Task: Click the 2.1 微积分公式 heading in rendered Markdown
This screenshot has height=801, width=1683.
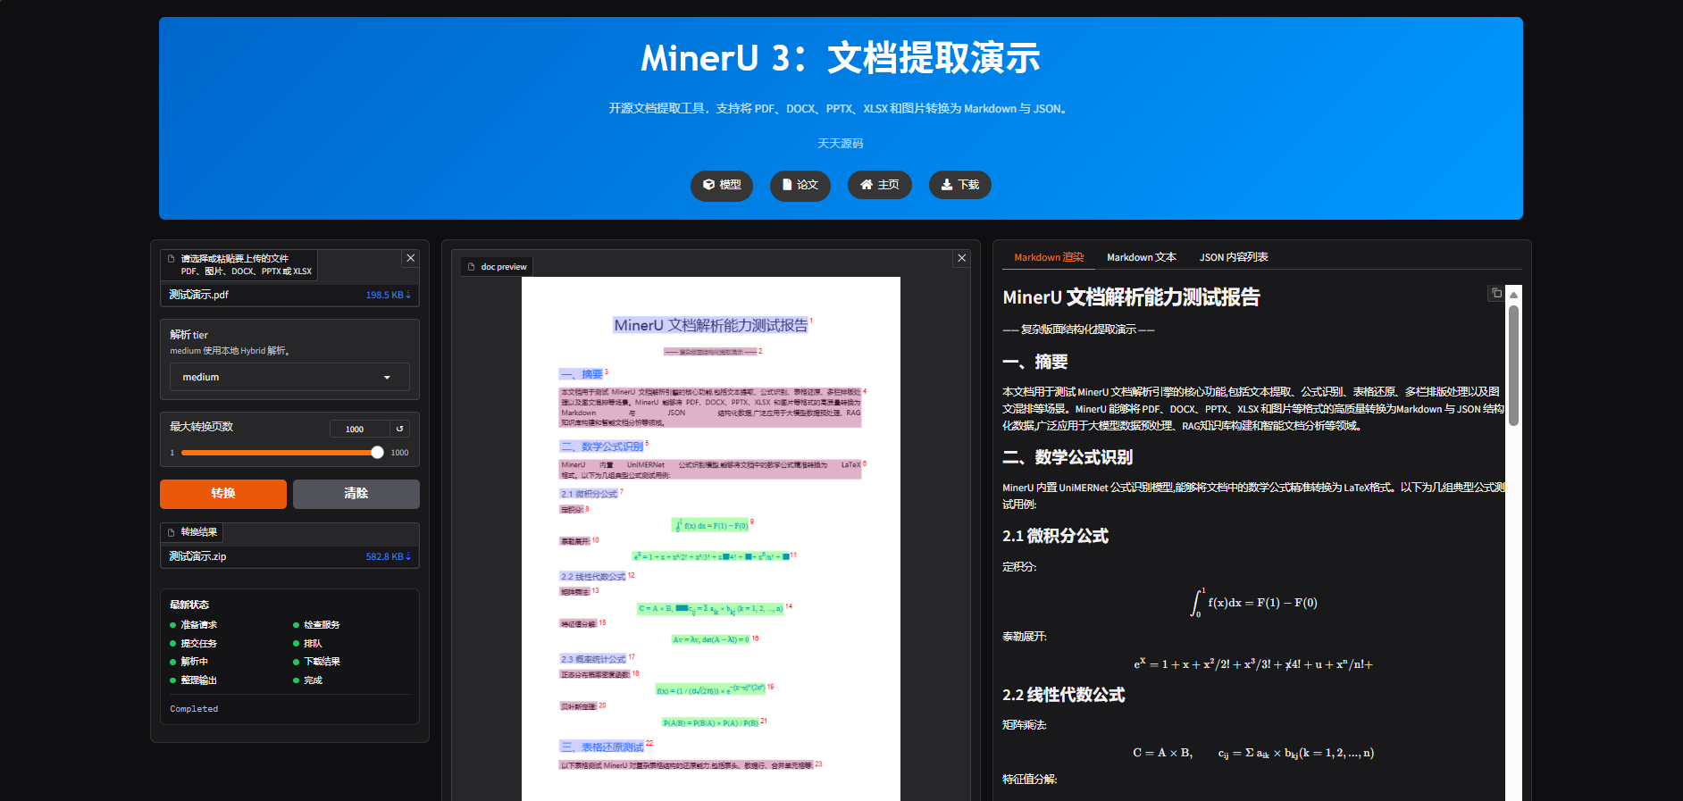Action: 1055,536
